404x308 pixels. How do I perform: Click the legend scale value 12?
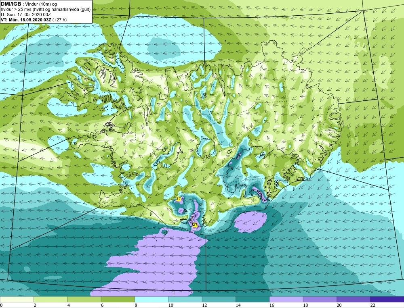(204, 305)
